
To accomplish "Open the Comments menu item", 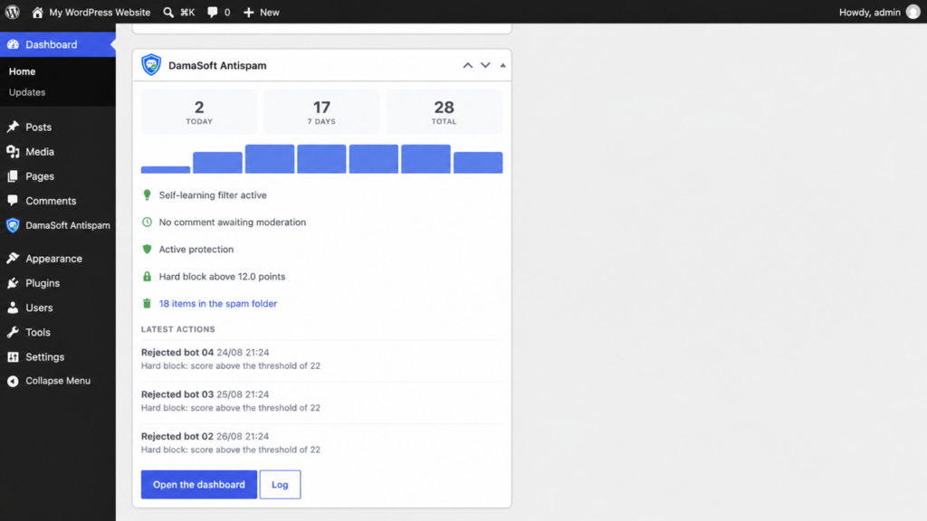I will [58, 201].
